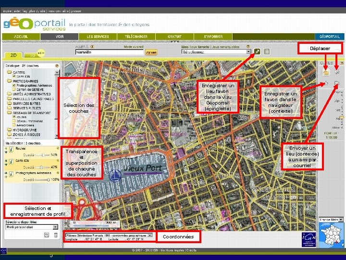The height and width of the screenshot is (260, 346).
Task: Open the help icon next to Outils
Action: click(342, 63)
